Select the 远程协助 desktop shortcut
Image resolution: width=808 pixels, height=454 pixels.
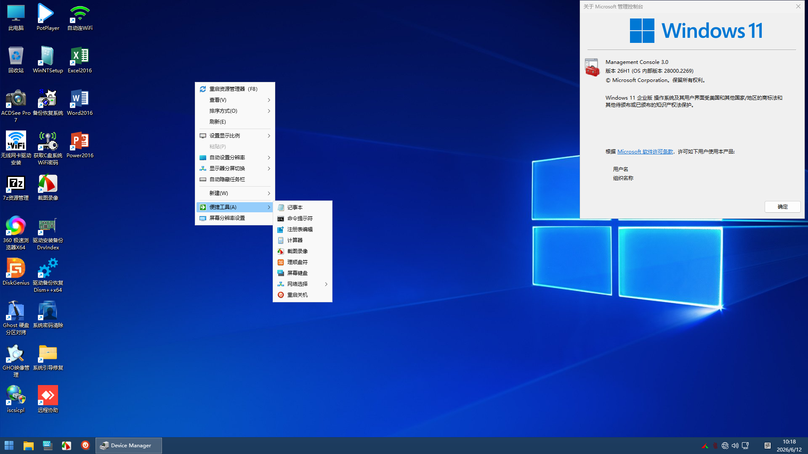point(48,399)
